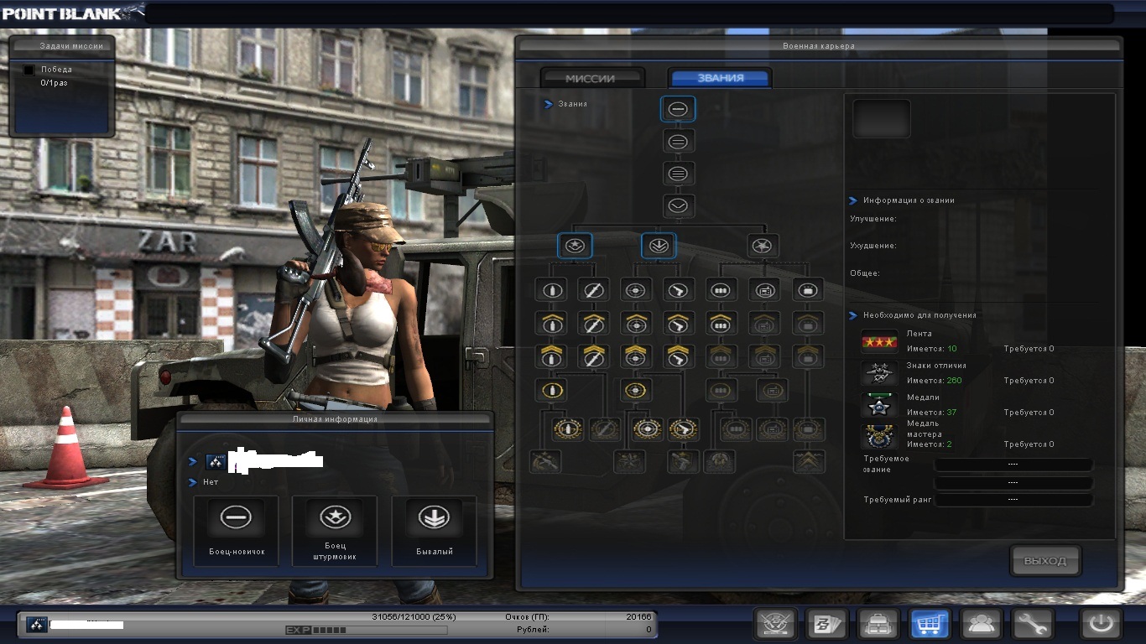1146x644 pixels.
Task: Select the wreath pistol rank icon
Action: click(x=684, y=429)
